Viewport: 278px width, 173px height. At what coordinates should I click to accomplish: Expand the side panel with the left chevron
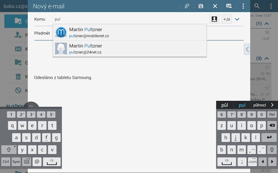point(247,49)
